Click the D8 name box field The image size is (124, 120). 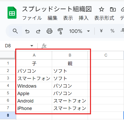[8, 46]
